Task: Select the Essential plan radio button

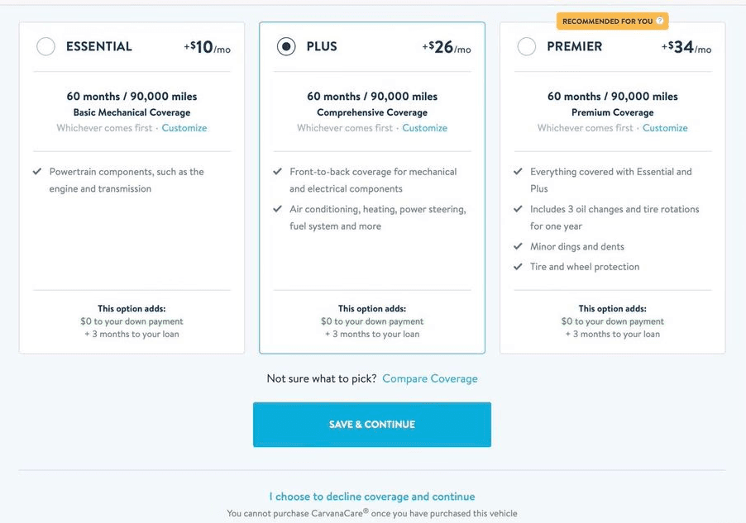Action: pos(46,46)
